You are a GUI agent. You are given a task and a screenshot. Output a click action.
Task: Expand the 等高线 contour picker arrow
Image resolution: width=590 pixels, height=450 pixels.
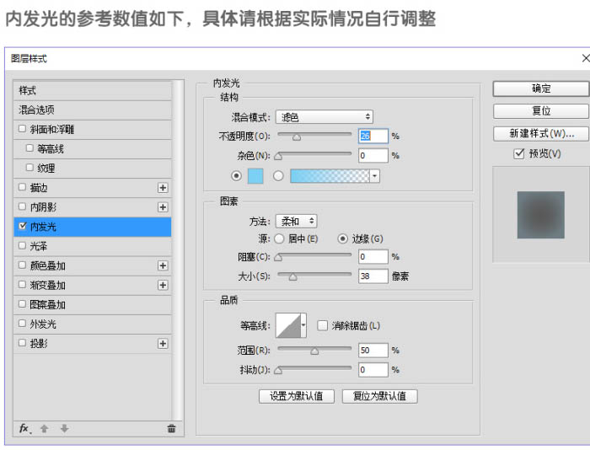303,325
